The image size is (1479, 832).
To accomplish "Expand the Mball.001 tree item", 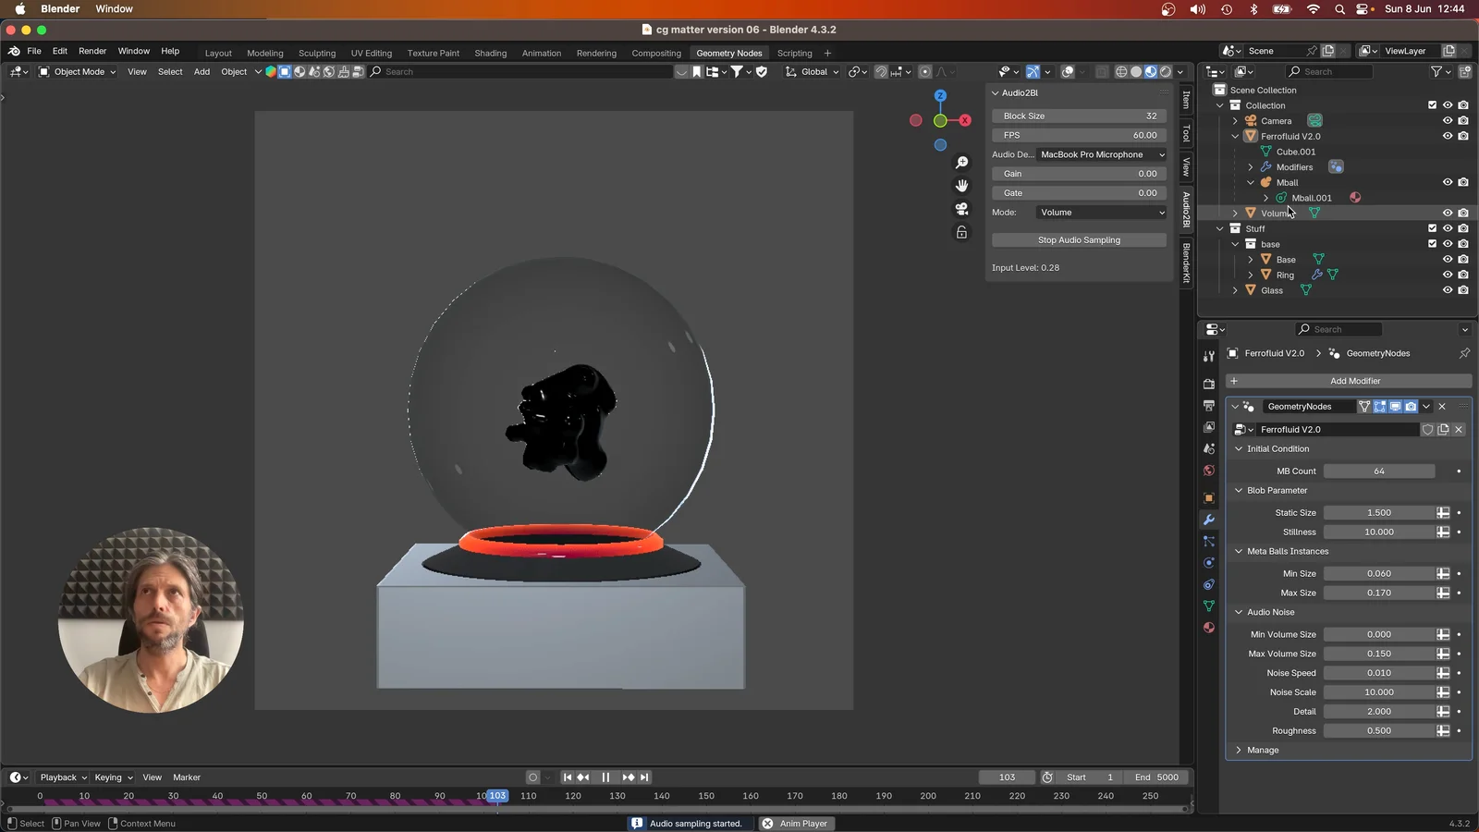I will coord(1265,198).
